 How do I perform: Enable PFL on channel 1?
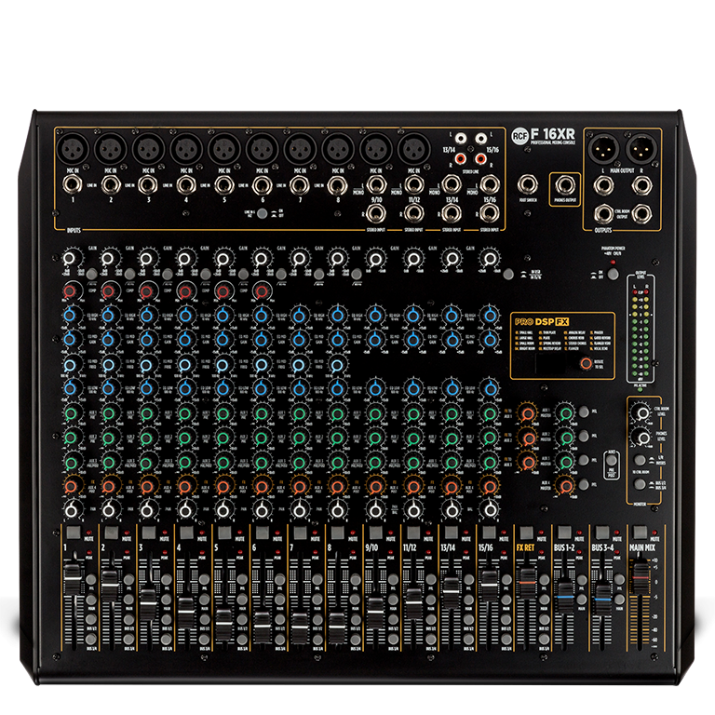pos(91,580)
